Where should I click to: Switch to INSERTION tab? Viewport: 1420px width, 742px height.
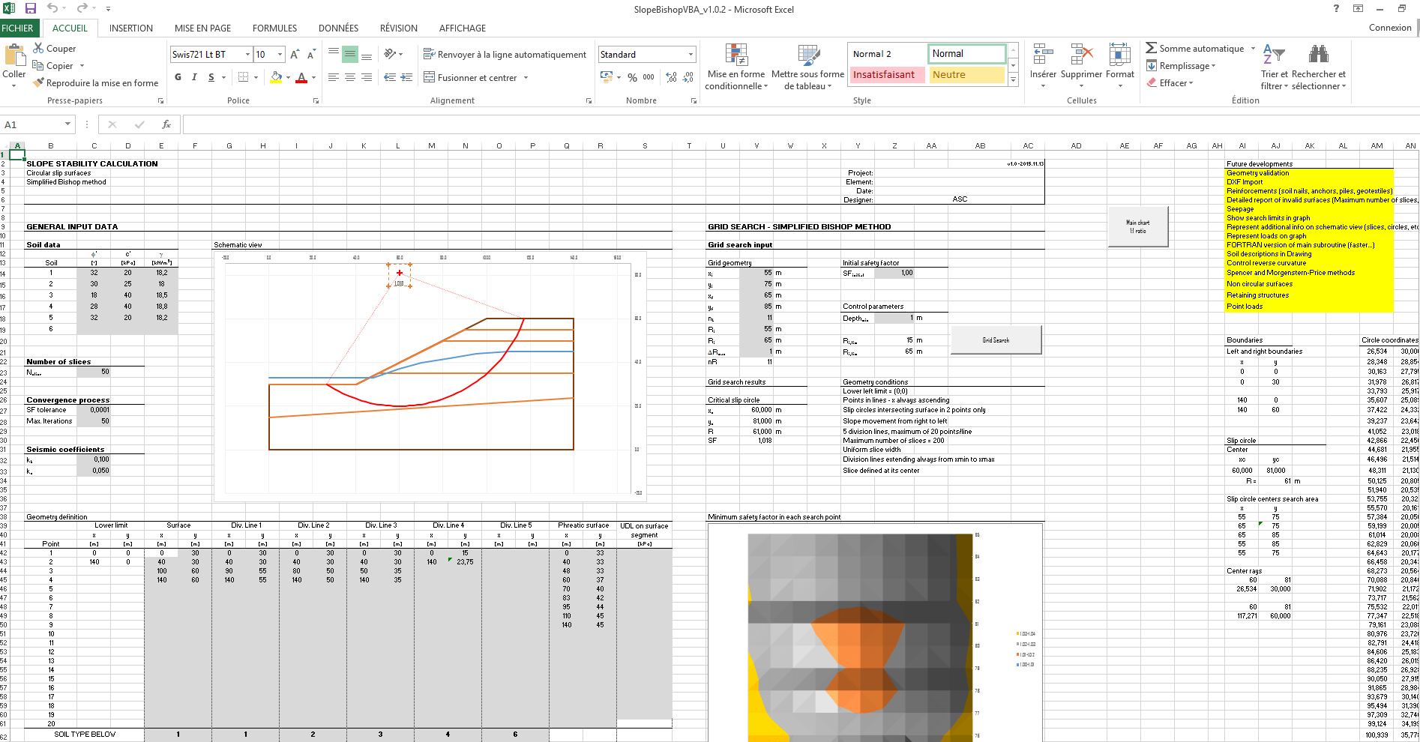click(x=131, y=28)
